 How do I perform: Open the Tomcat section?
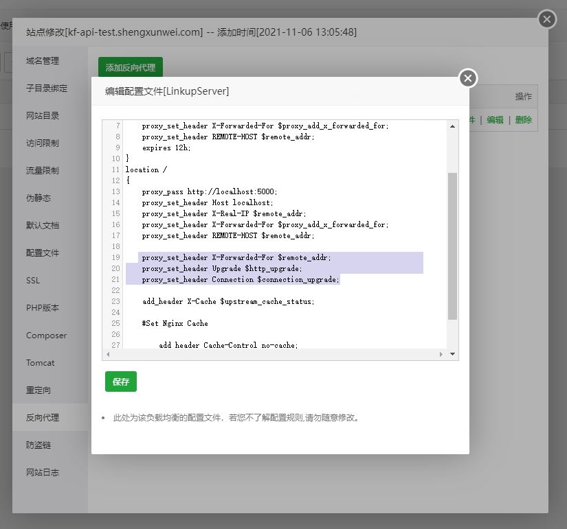tap(41, 362)
